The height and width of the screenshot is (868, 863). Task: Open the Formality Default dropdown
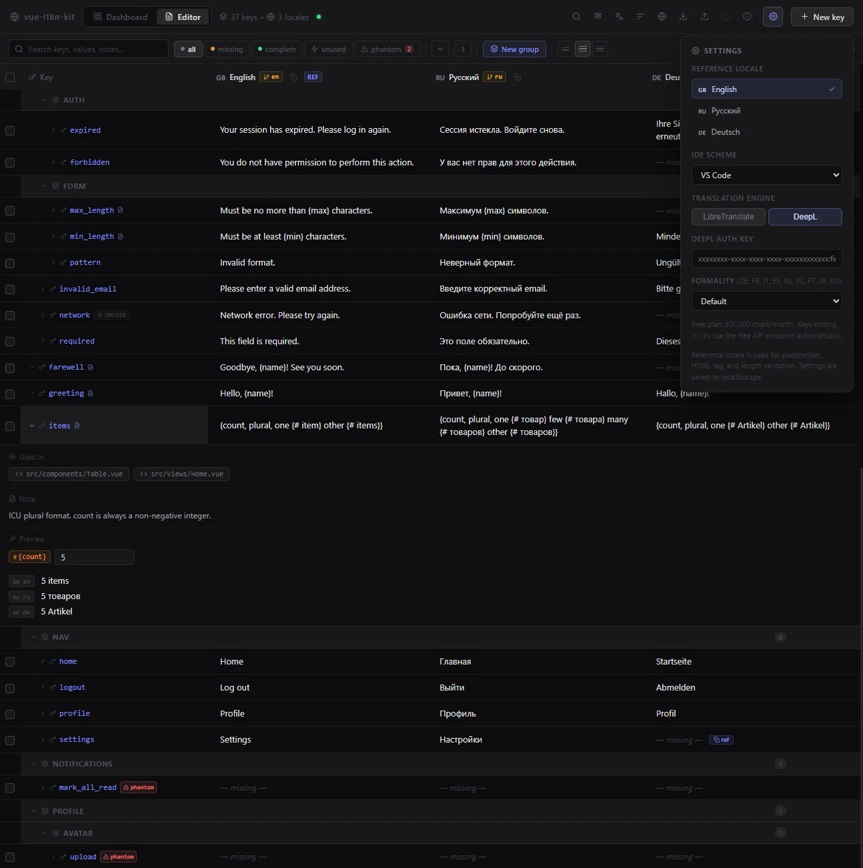pos(766,302)
